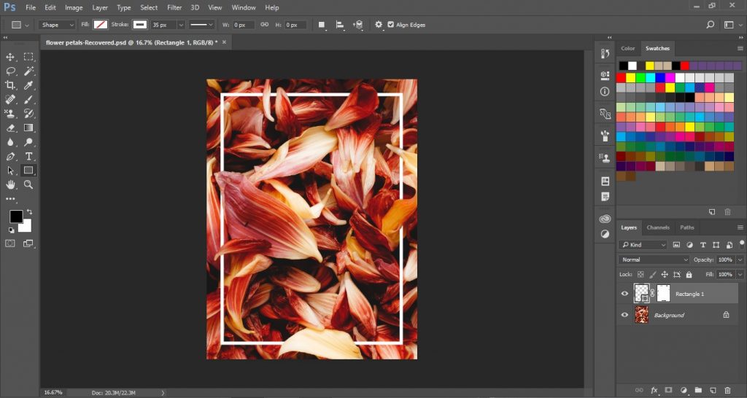Toggle the Align Edges checkbox
This screenshot has height=398, width=747.
(x=391, y=25)
